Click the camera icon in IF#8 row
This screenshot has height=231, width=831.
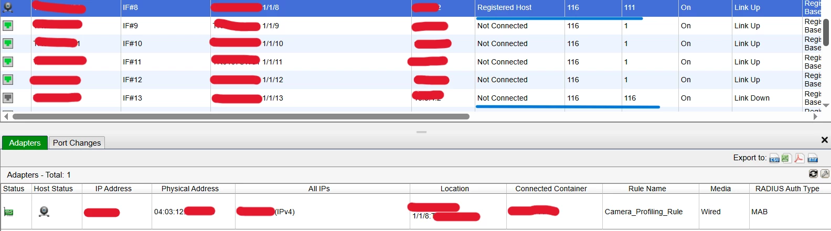click(8, 7)
